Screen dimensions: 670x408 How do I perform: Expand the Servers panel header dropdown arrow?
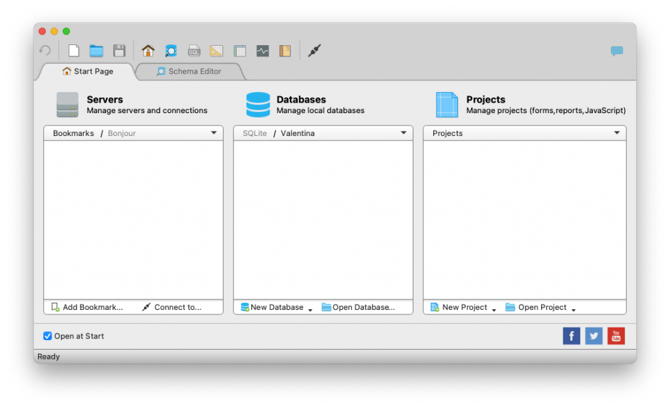(214, 133)
